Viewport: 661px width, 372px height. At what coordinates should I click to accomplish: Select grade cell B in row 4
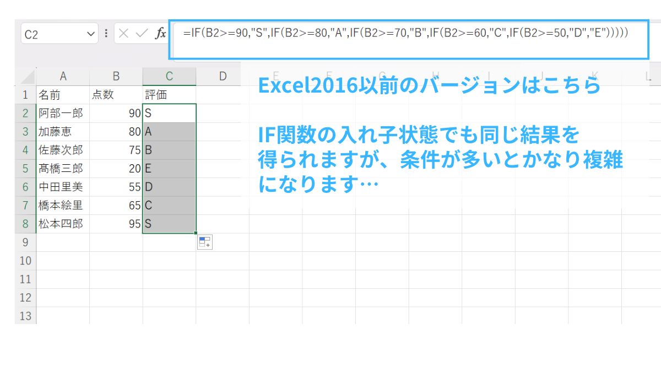[x=169, y=150]
